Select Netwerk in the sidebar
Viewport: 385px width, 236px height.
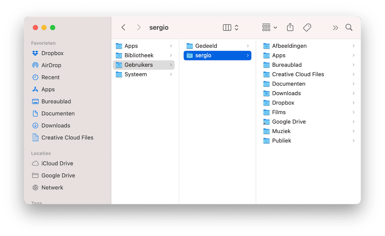[x=52, y=187]
